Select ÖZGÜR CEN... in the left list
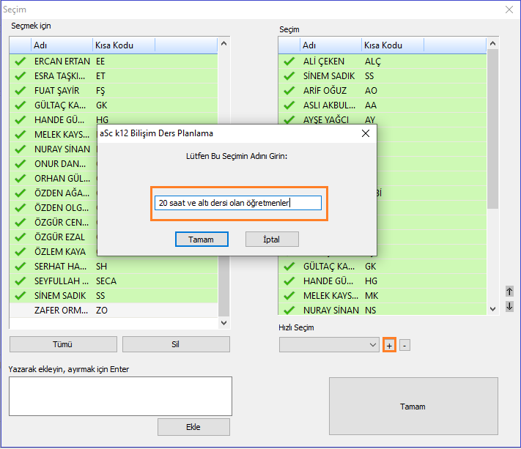Image resolution: width=521 pixels, height=449 pixels. (x=53, y=222)
